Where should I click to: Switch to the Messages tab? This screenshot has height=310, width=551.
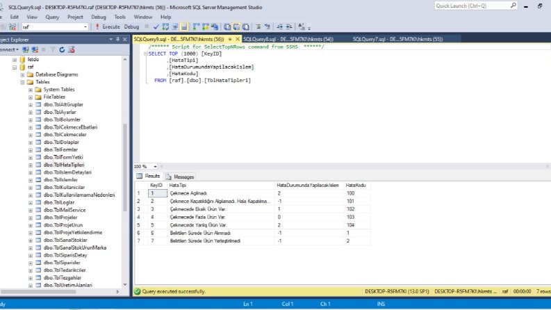coord(180,177)
